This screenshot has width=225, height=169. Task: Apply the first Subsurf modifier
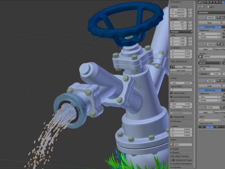210,23
